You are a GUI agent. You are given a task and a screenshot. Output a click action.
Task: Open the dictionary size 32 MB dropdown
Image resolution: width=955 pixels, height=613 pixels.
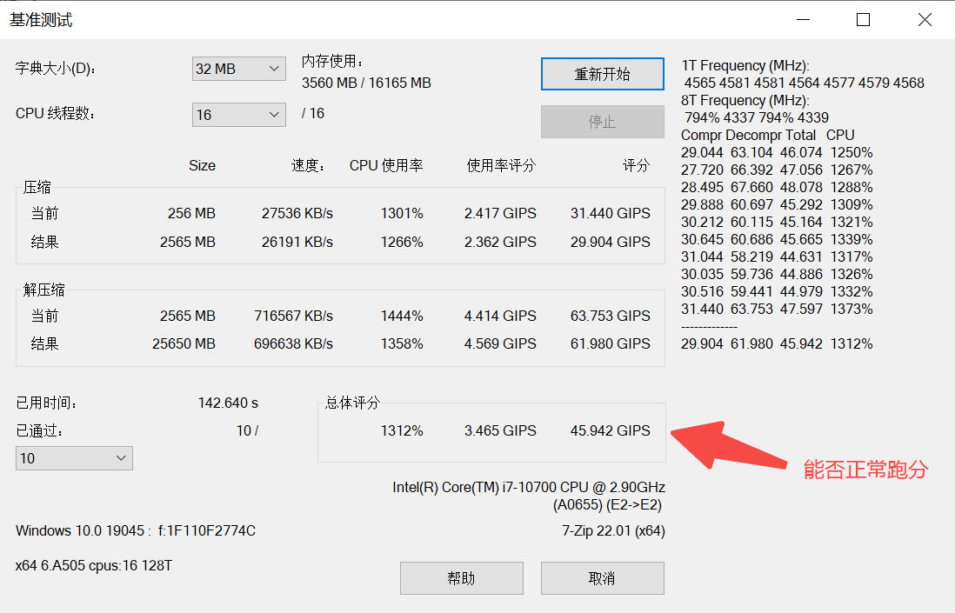pyautogui.click(x=238, y=69)
